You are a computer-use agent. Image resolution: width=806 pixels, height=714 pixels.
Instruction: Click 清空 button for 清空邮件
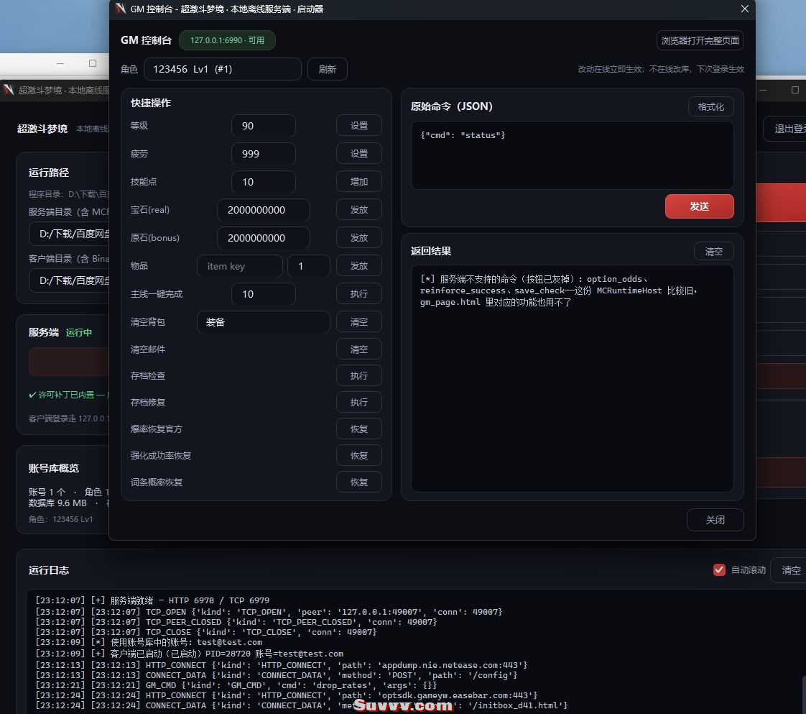[x=358, y=349]
